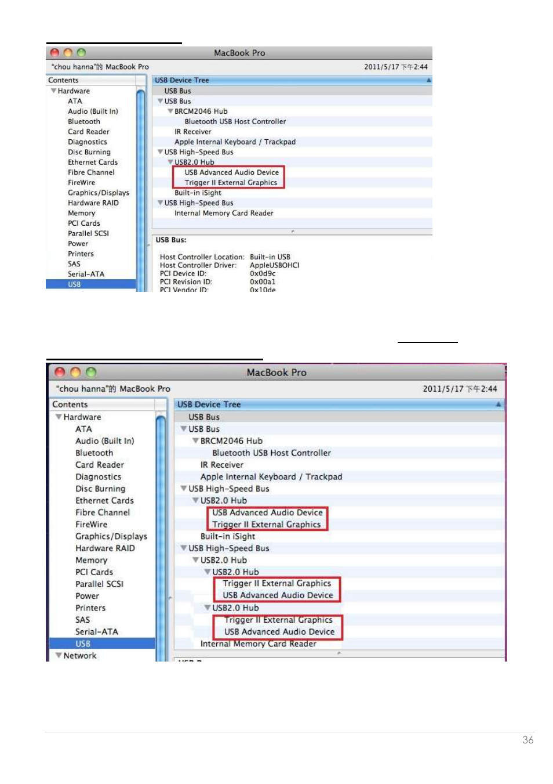553x784 pixels.
Task: Select Memory in upper window sidebar
Action: pyautogui.click(x=81, y=214)
